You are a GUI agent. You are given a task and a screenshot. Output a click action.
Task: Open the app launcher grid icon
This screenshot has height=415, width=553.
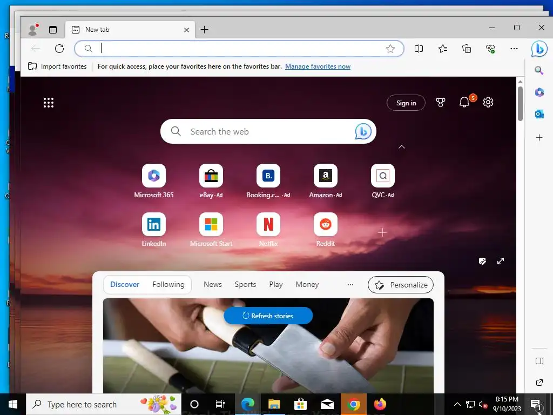click(49, 103)
